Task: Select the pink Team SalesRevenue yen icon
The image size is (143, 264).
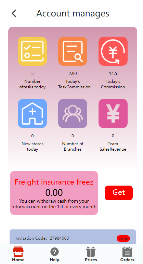Action: pyautogui.click(x=113, y=113)
